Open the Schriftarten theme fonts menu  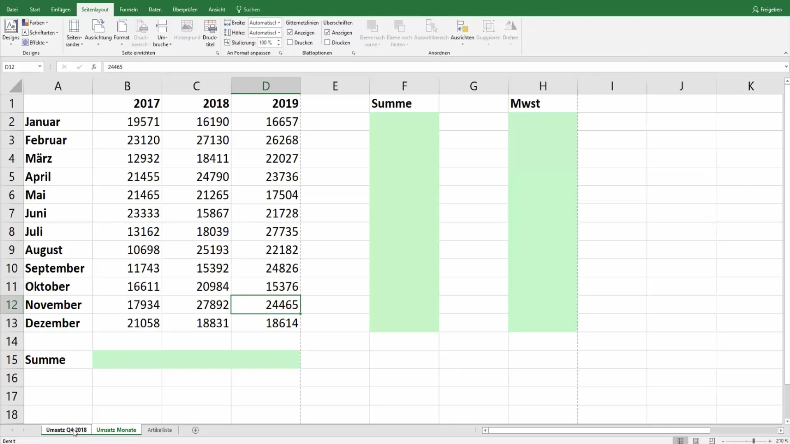[40, 32]
